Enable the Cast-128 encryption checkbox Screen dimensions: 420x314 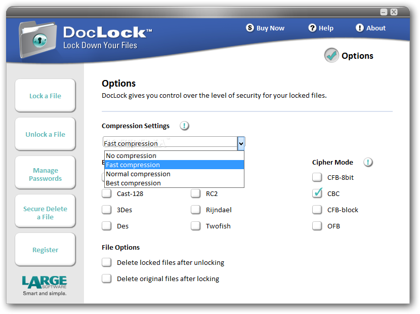tap(107, 193)
